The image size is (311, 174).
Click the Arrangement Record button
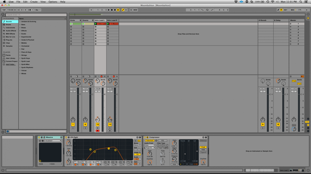pos(115,10)
